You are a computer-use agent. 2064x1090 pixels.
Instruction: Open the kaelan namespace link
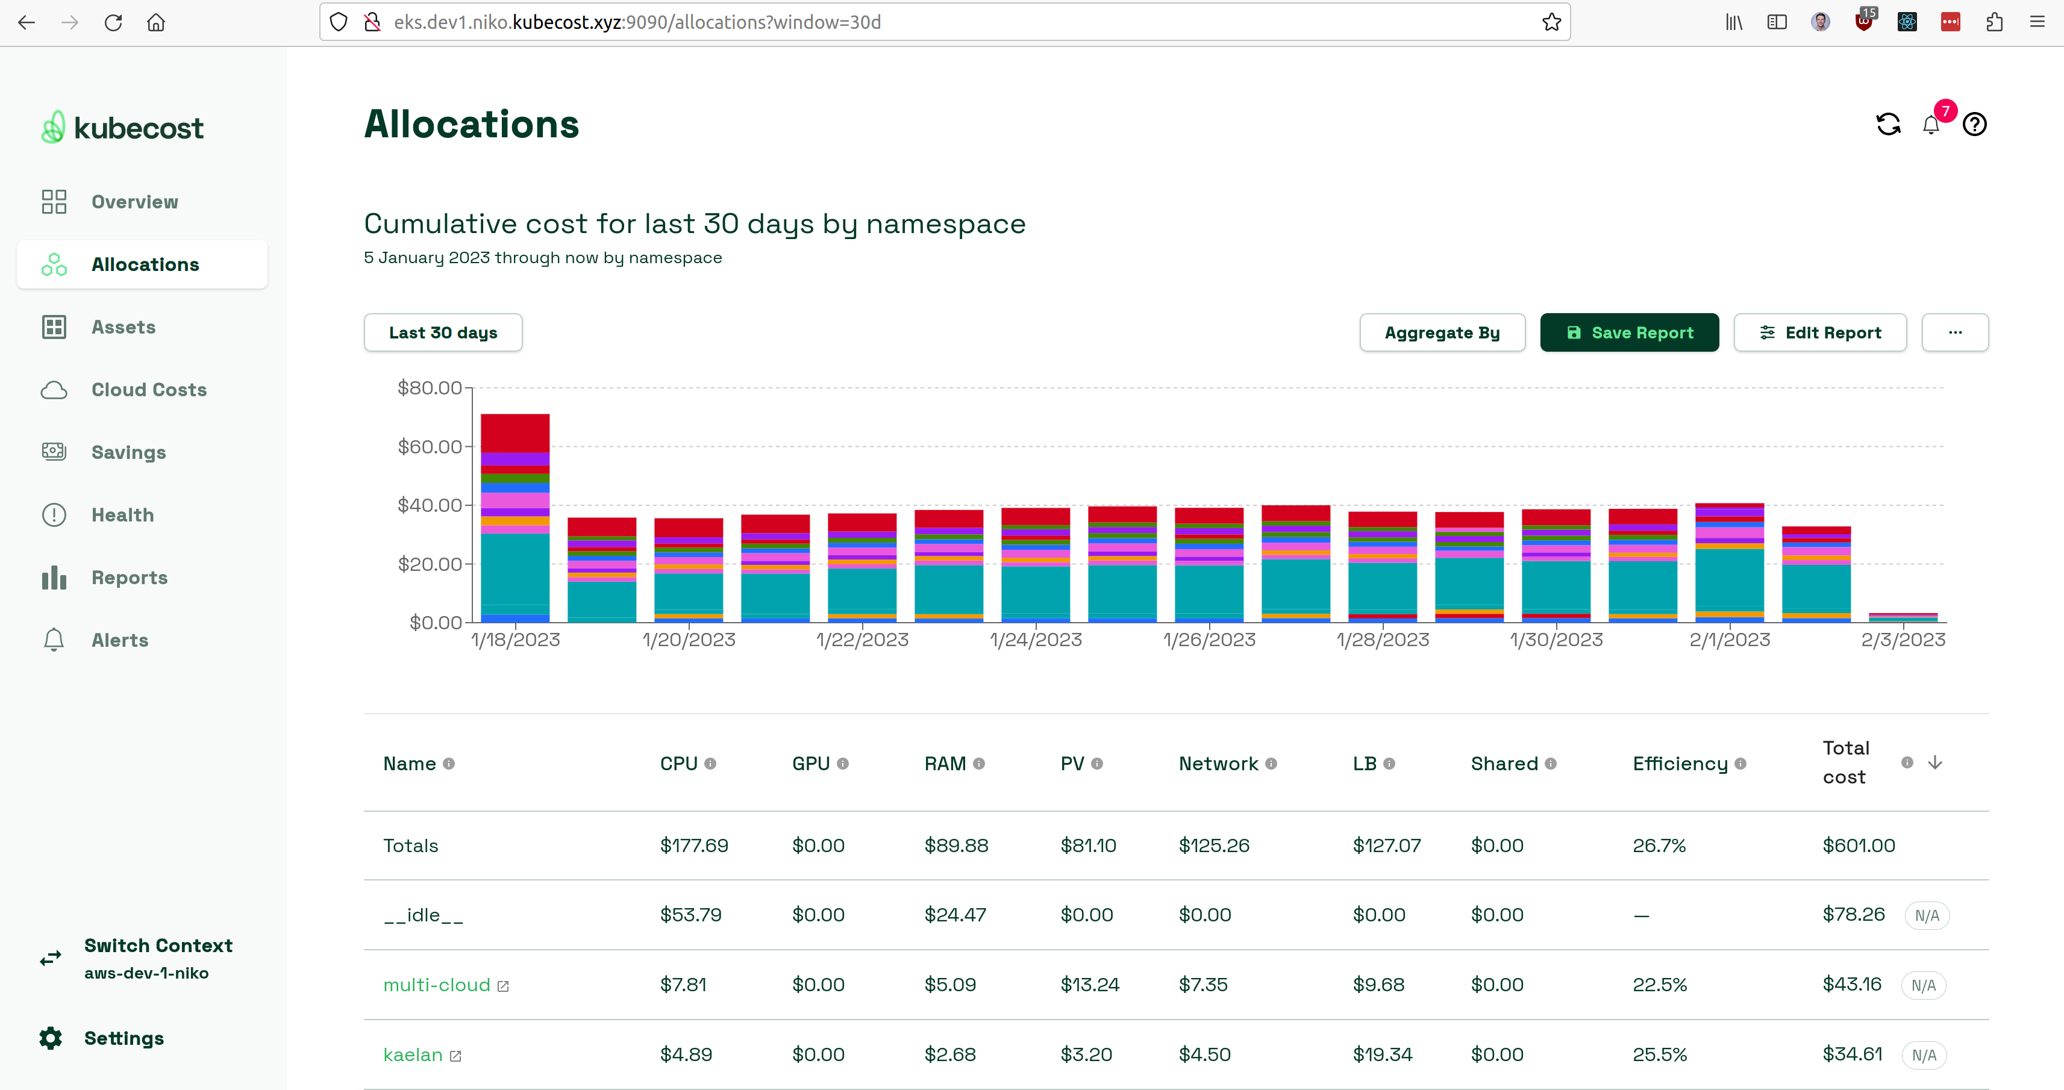[x=413, y=1054]
